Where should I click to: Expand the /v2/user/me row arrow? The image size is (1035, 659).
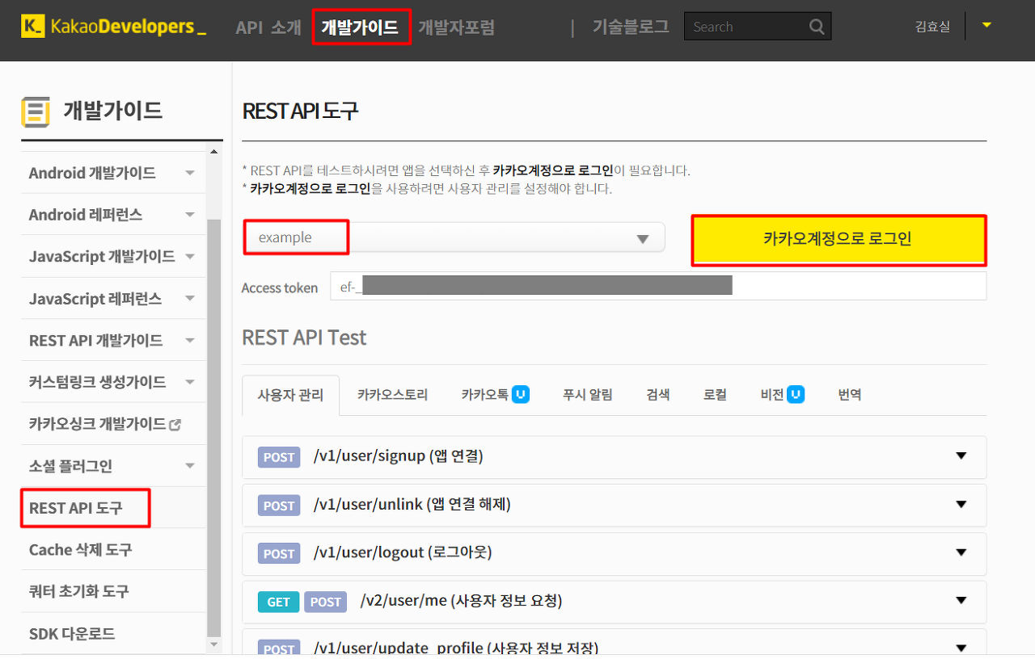(961, 601)
